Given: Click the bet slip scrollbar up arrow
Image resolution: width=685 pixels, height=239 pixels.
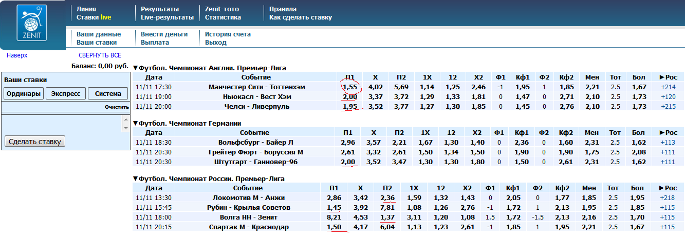Looking at the screenshot, I should (125, 118).
